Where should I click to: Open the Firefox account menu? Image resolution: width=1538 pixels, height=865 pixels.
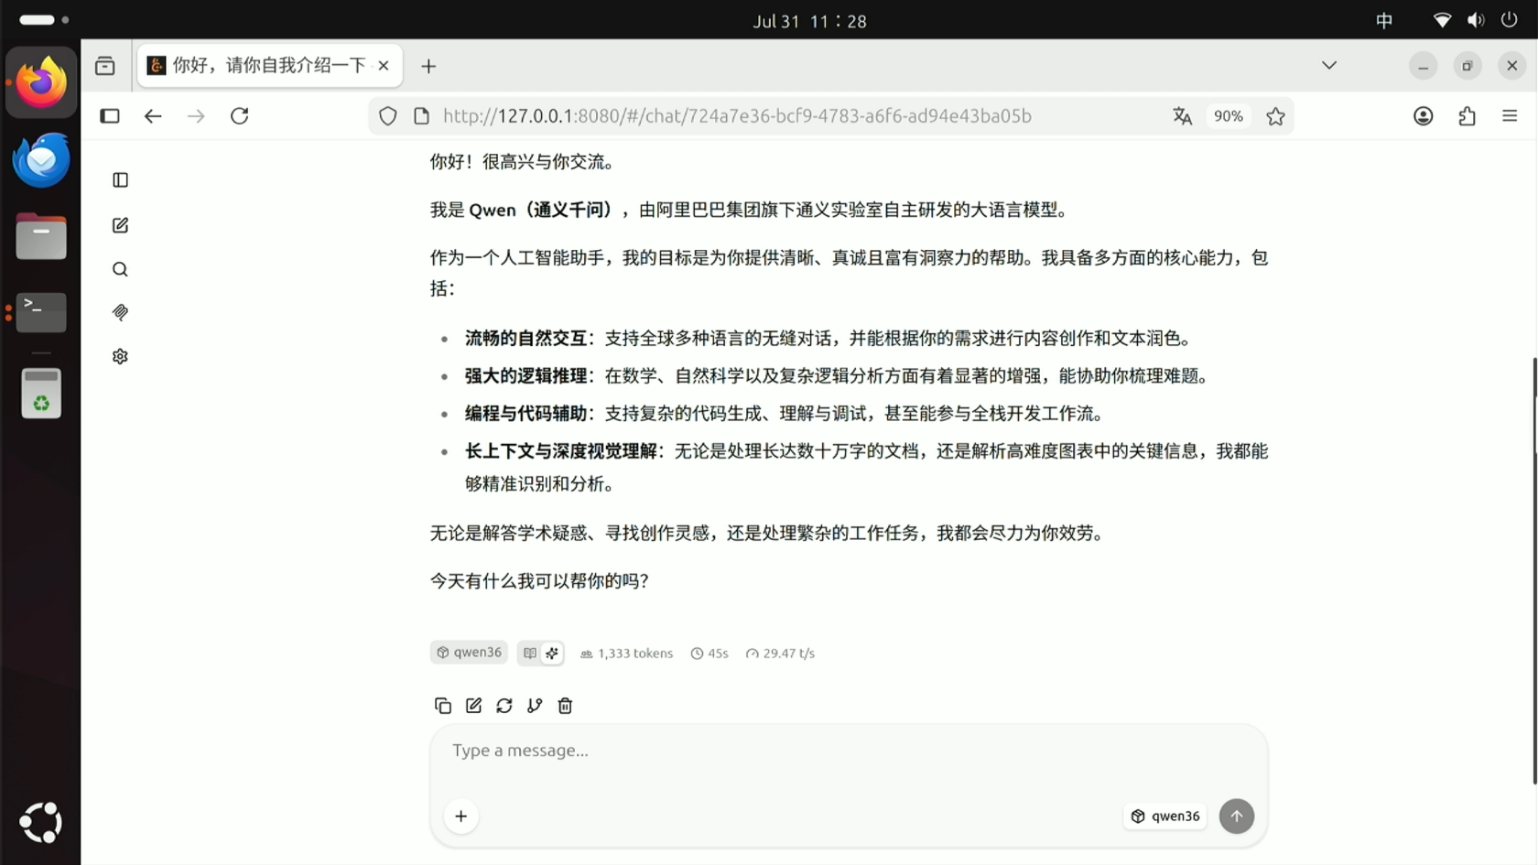[1424, 116]
